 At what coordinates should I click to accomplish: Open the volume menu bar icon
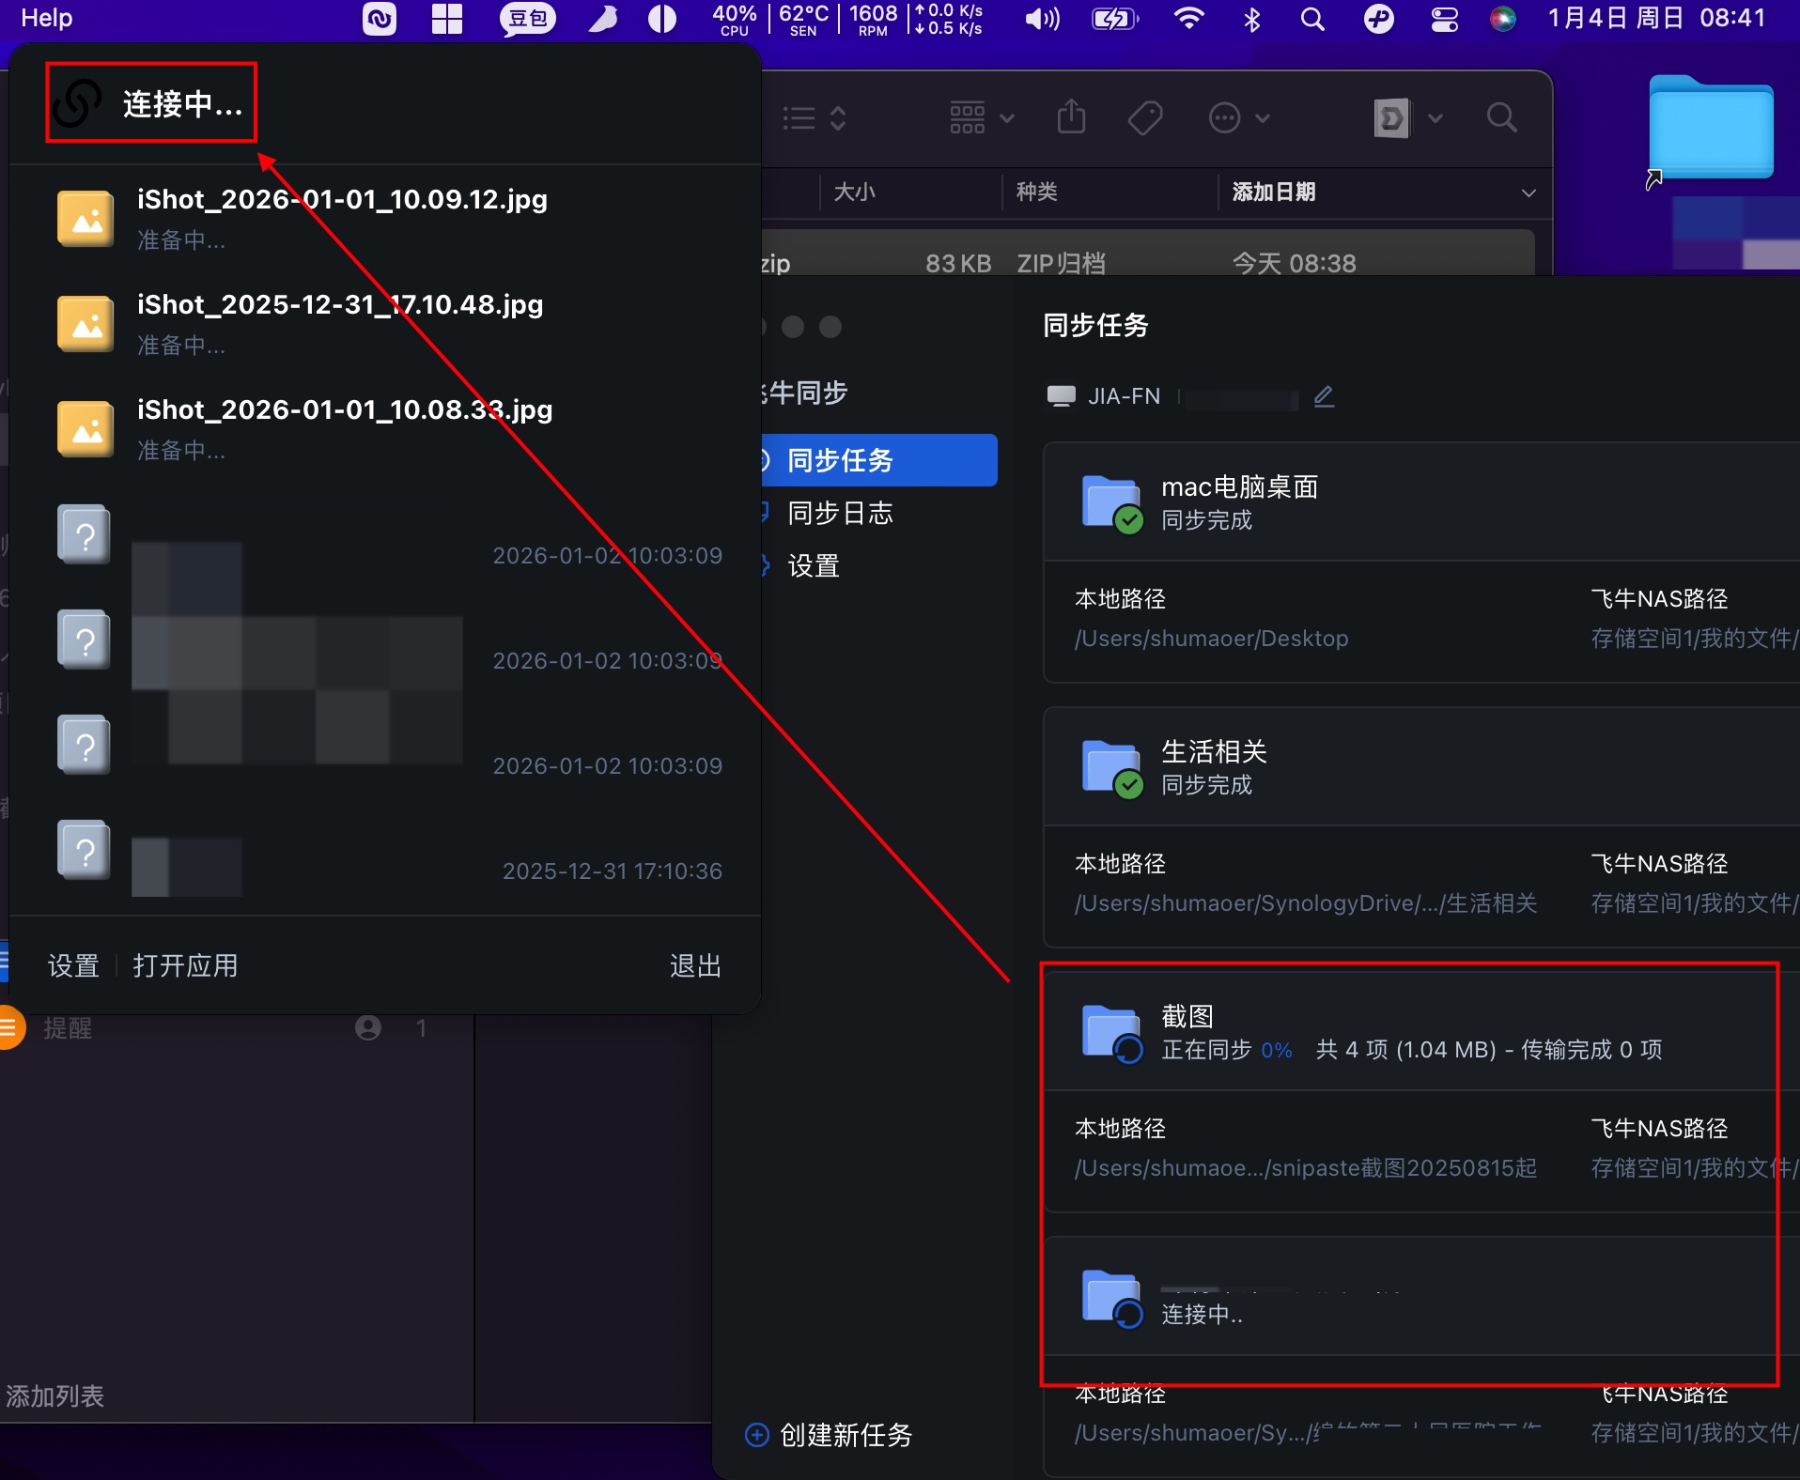tap(1042, 19)
